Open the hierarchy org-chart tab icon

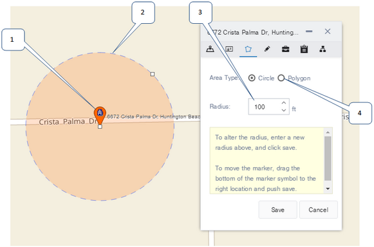point(323,49)
